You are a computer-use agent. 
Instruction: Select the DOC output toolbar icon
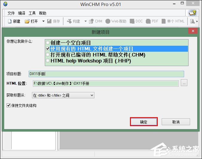[132, 21]
